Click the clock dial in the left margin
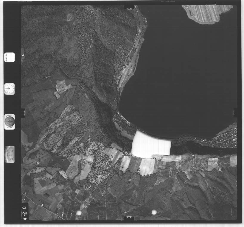The image size is (244, 227). [10, 89]
